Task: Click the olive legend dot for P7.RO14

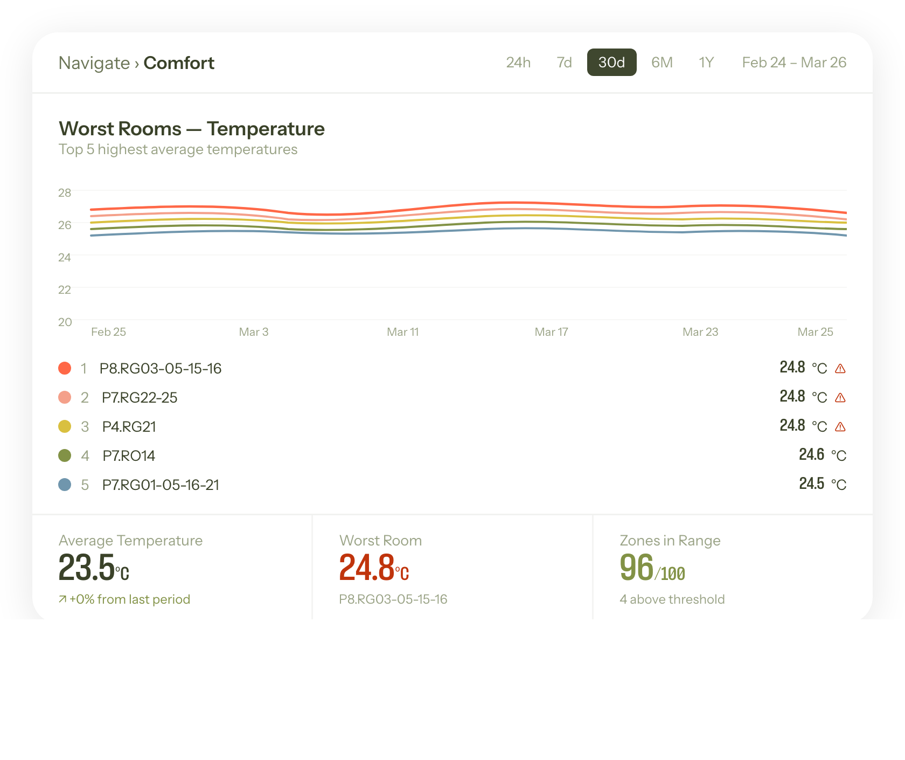Action: pos(65,455)
